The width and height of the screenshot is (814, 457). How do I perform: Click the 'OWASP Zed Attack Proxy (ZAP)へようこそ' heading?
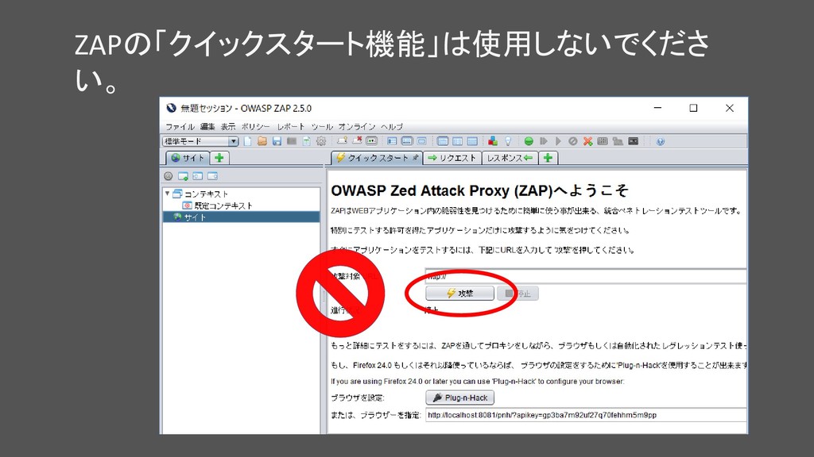479,190
